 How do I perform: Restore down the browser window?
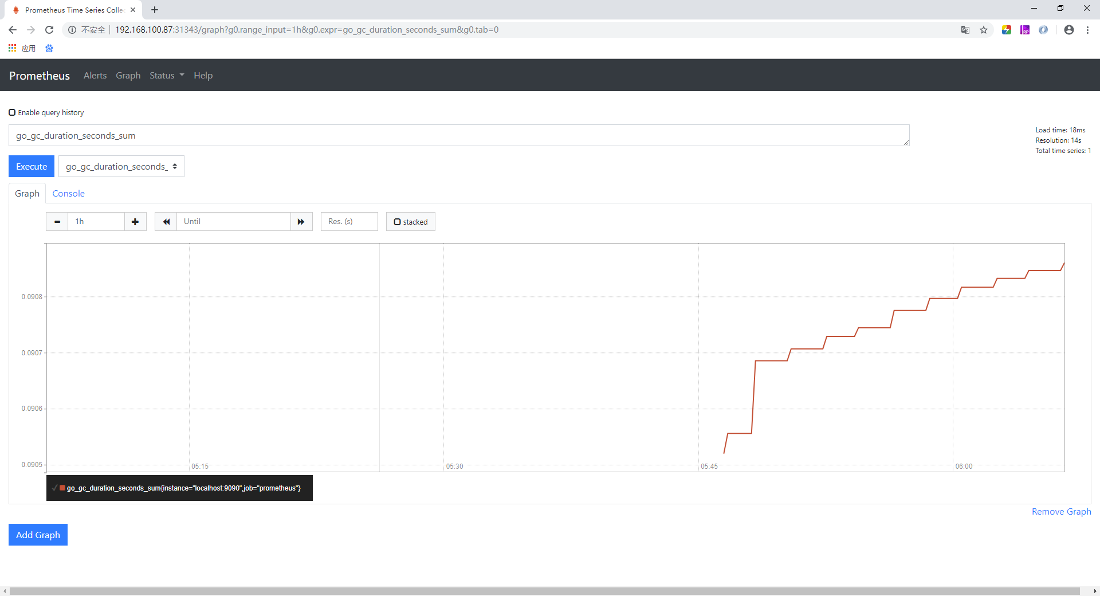click(1060, 8)
